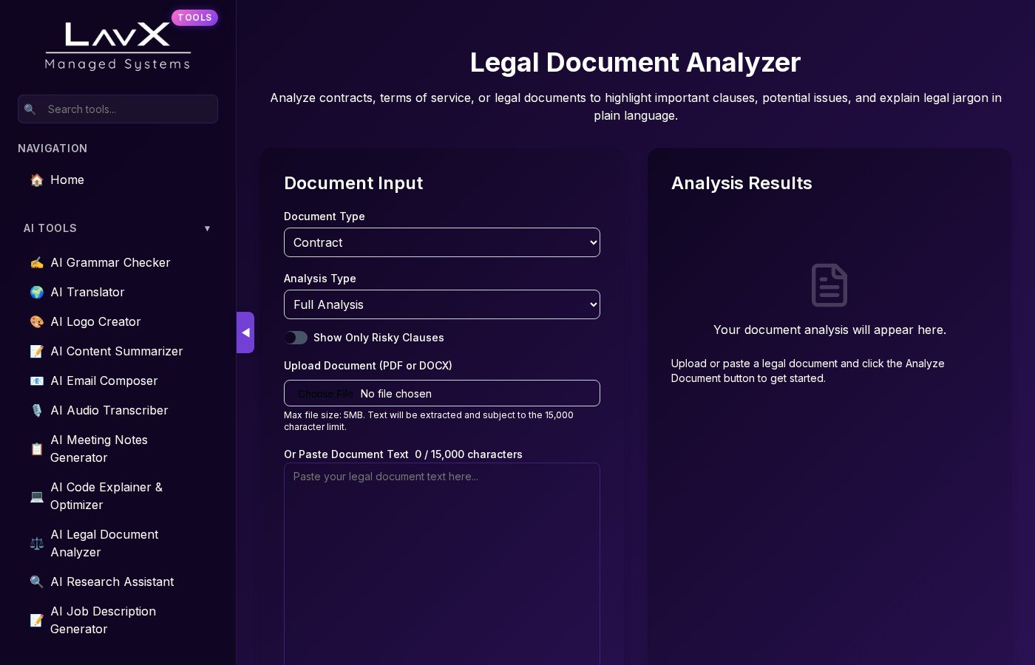This screenshot has width=1035, height=665.
Task: Click the laptop icon for AI Code Explainer
Action: [x=36, y=496]
